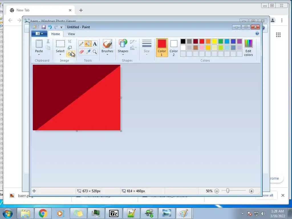Pick the pink color swatch
This screenshot has height=219, width=292.
coord(202,48)
